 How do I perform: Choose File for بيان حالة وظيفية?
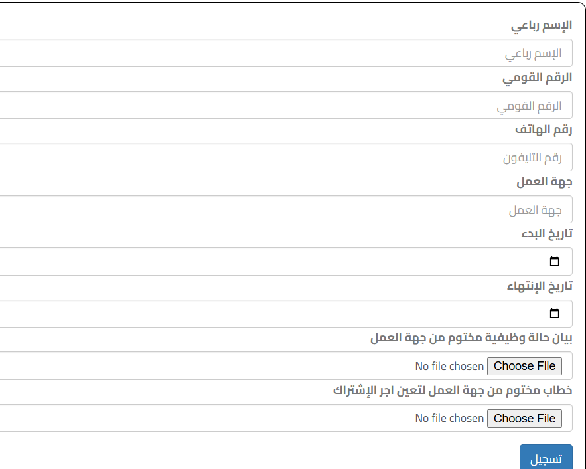pos(524,366)
